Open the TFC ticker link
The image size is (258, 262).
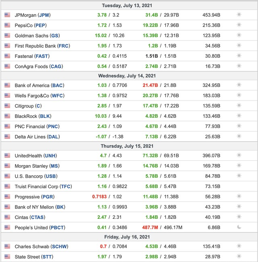(66, 187)
